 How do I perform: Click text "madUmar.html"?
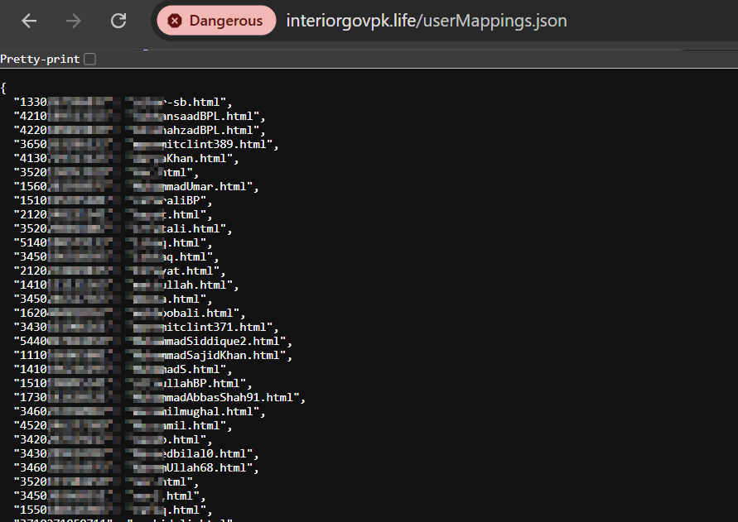pyautogui.click(x=208, y=187)
